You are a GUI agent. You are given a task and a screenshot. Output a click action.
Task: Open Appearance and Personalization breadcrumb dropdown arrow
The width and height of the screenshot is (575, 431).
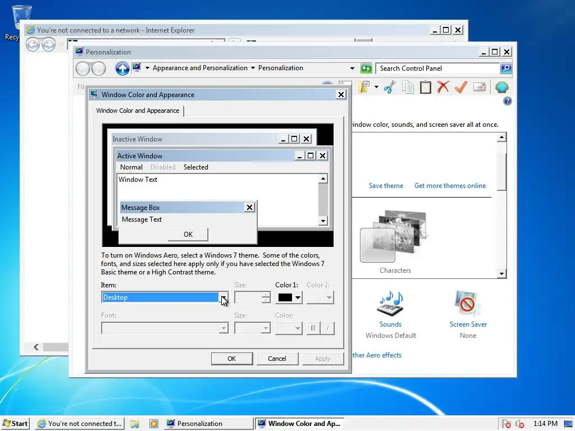[253, 68]
